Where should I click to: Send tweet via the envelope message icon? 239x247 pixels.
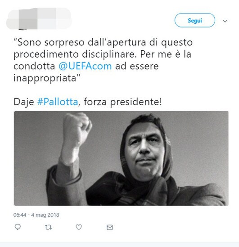(x=110, y=227)
